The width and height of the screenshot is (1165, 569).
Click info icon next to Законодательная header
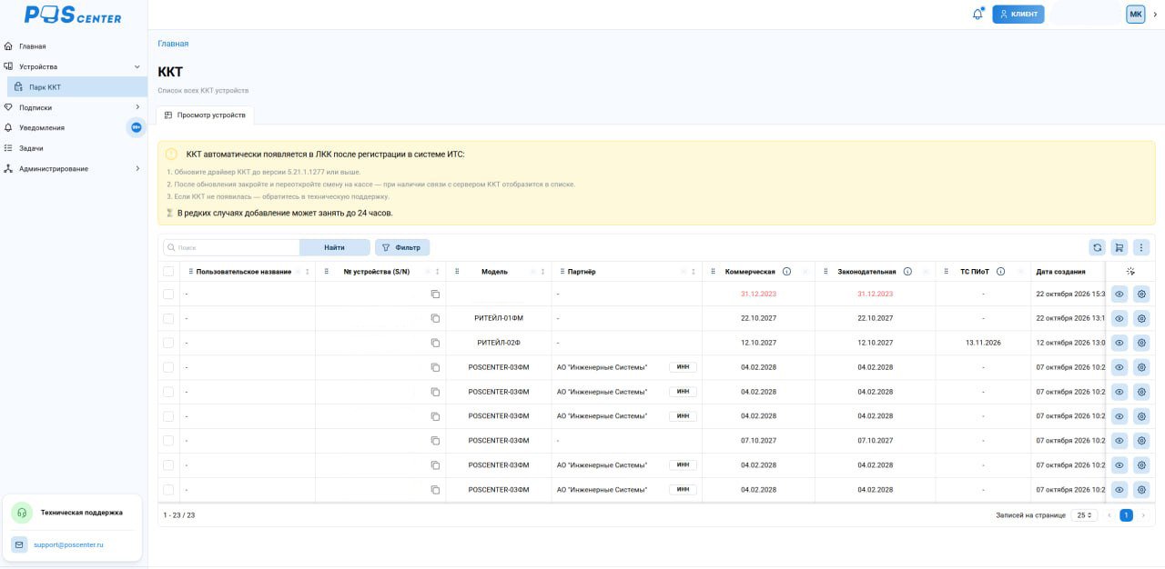pyautogui.click(x=907, y=272)
